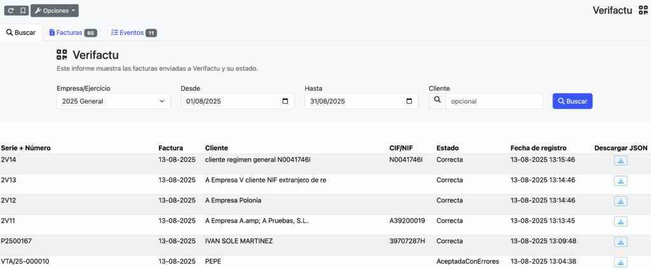Click the Desde date field 01/08/2025

229,101
